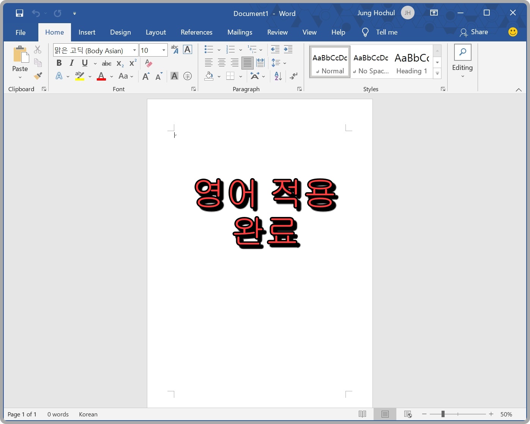Toggle italic formatting
This screenshot has width=530, height=424.
71,63
